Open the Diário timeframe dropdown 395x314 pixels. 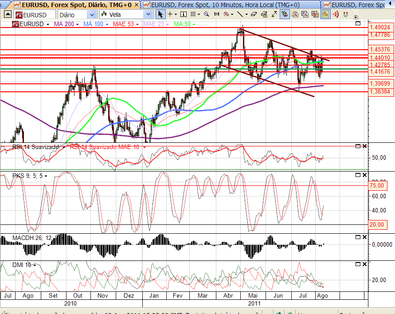tap(91, 15)
